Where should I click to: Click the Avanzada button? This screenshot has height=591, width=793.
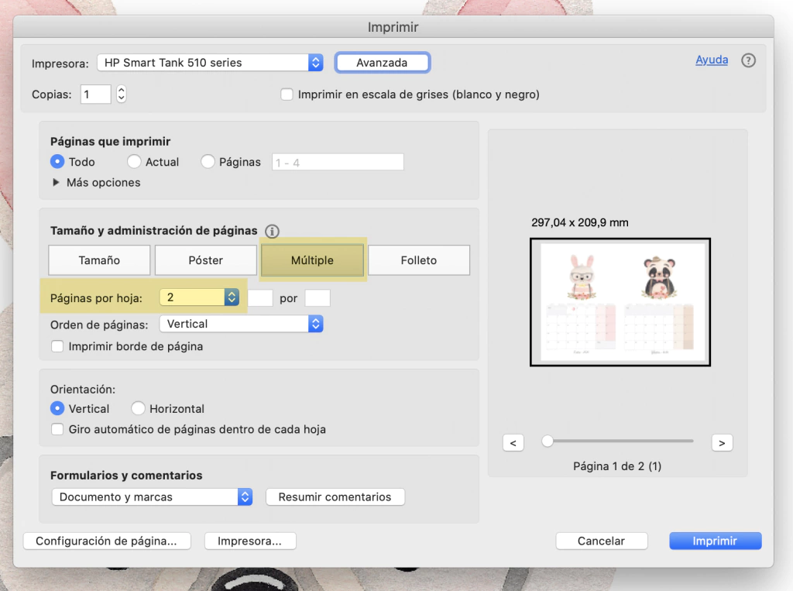point(382,63)
